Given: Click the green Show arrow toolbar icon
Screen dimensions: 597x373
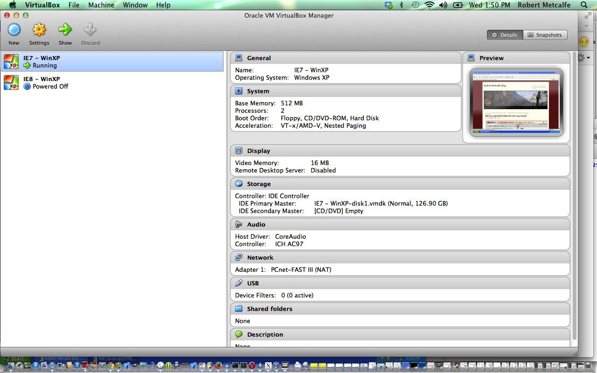Looking at the screenshot, I should point(65,30).
